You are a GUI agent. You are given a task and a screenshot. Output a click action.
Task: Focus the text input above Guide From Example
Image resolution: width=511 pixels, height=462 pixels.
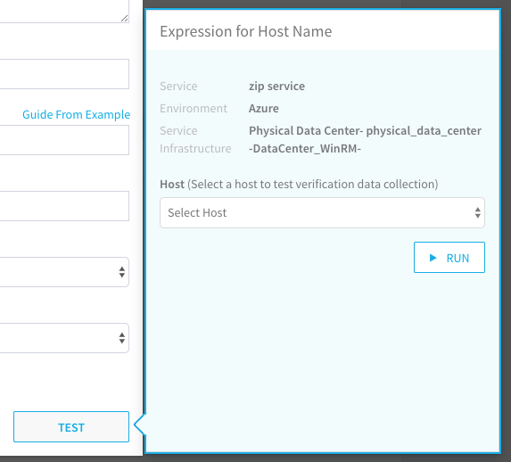click(x=64, y=74)
